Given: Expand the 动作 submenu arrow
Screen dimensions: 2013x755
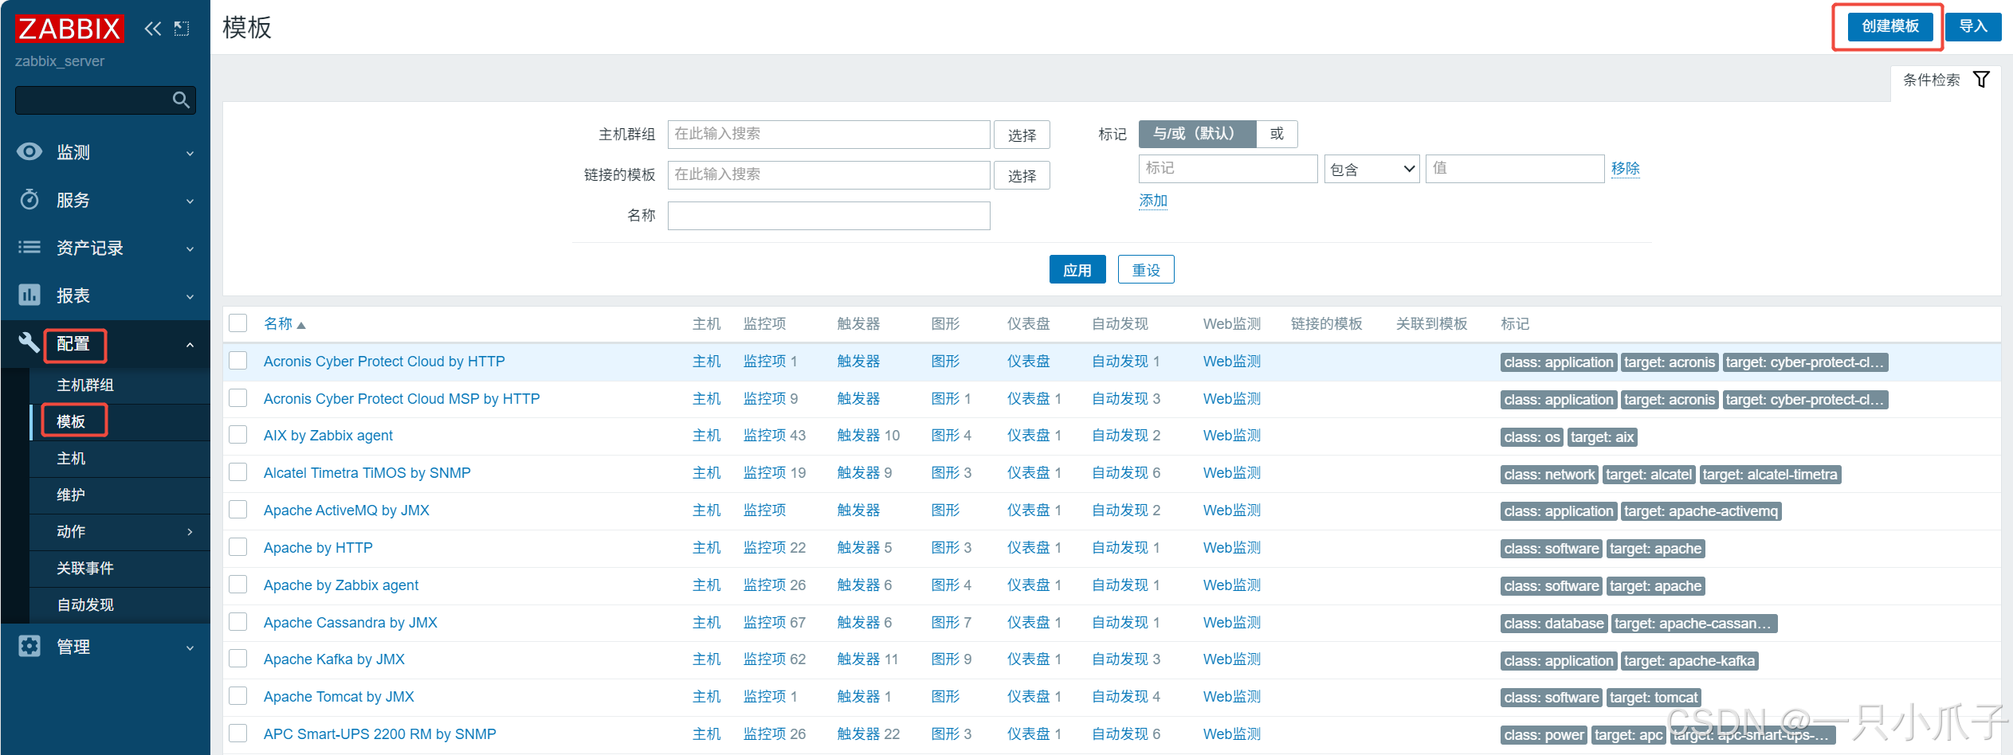Looking at the screenshot, I should pos(190,531).
